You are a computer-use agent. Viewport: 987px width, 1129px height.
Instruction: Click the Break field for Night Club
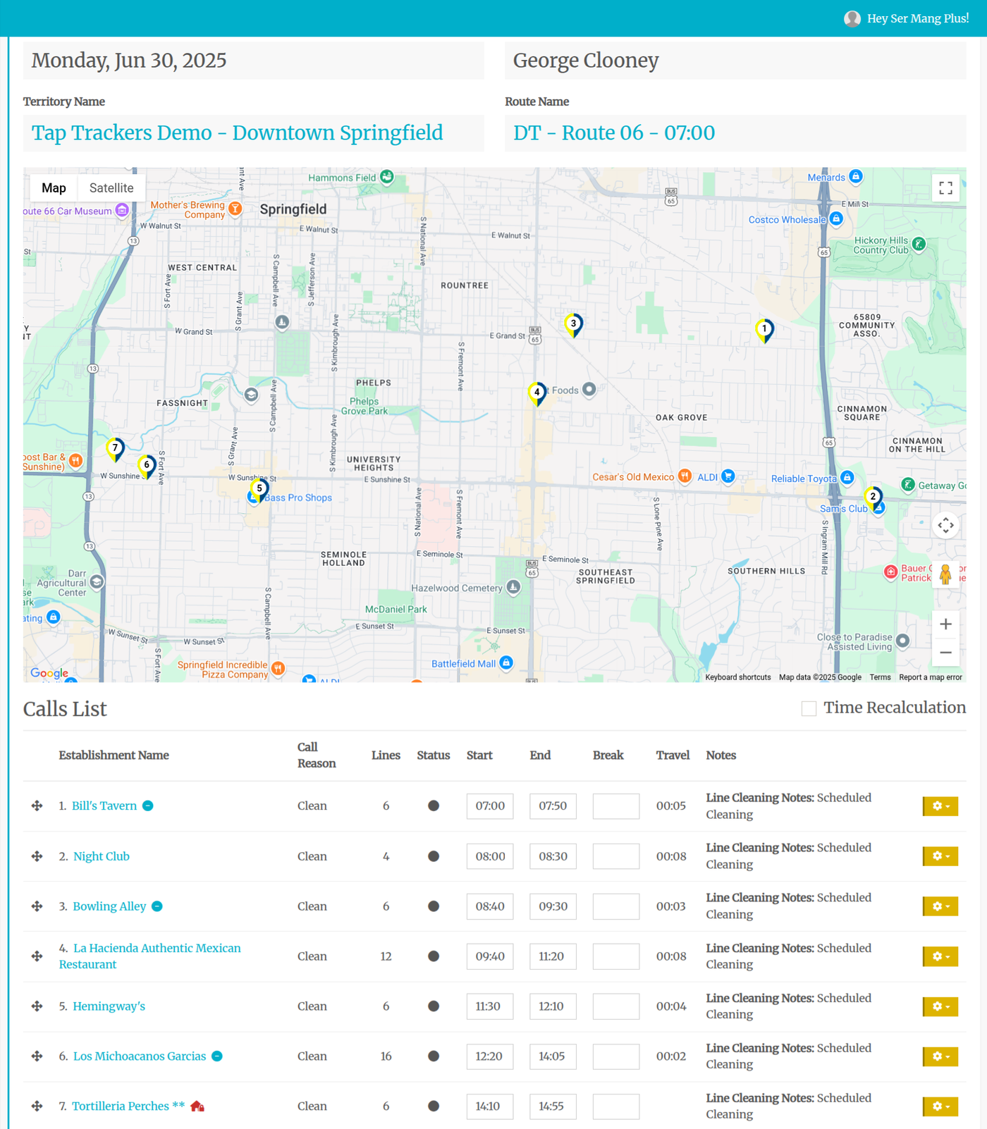coord(615,856)
